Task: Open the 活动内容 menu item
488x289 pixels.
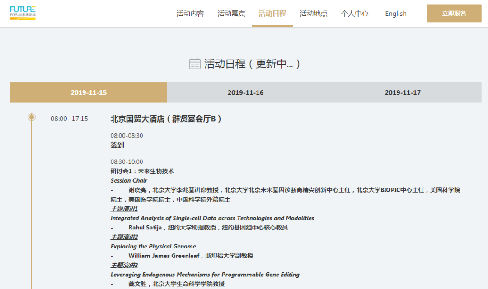Action: 190,14
